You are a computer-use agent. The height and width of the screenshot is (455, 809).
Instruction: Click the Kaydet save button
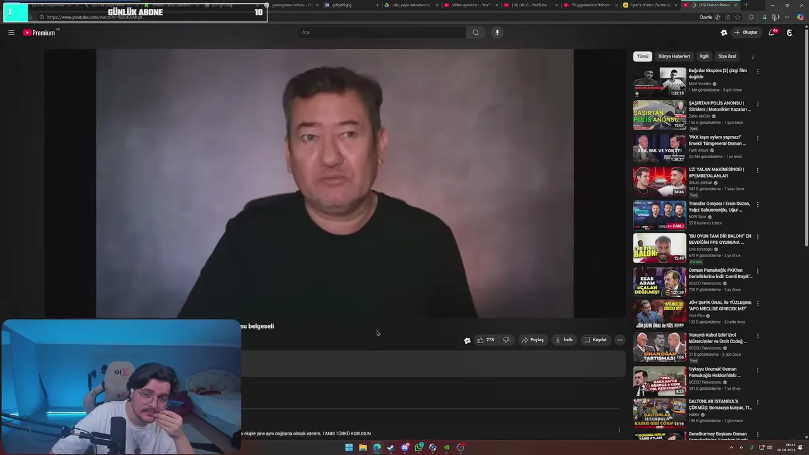595,340
